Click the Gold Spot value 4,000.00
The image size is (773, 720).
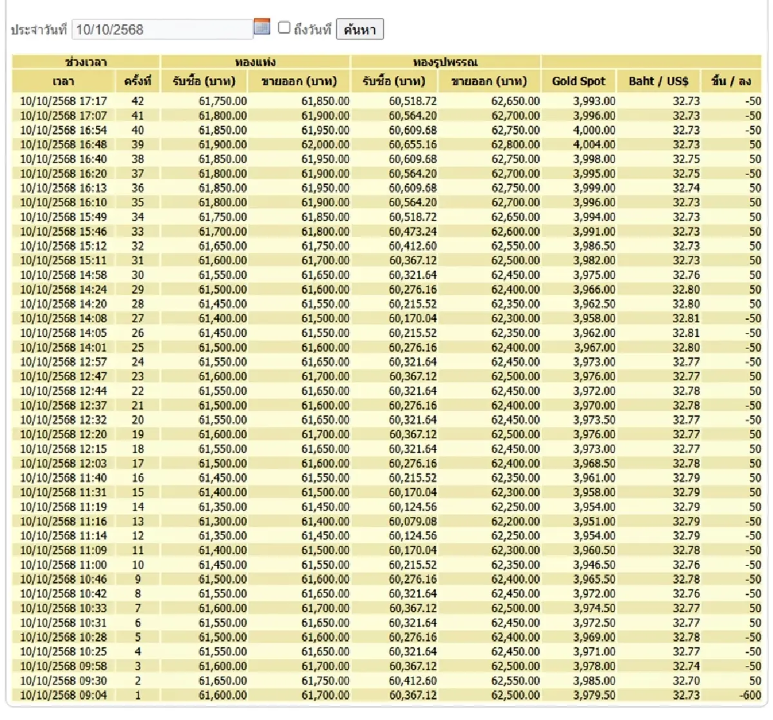click(x=594, y=130)
